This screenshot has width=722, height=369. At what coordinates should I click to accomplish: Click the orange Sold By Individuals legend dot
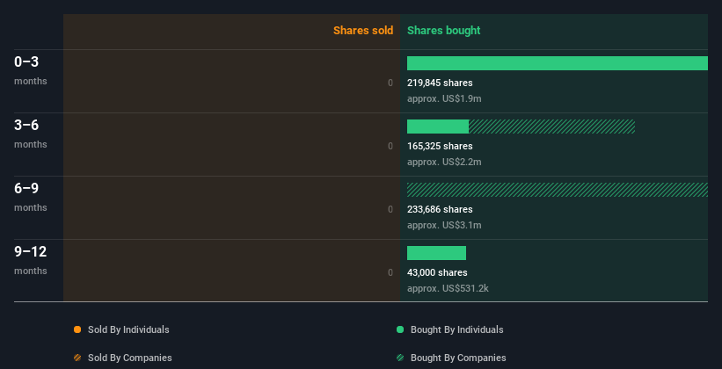[77, 329]
